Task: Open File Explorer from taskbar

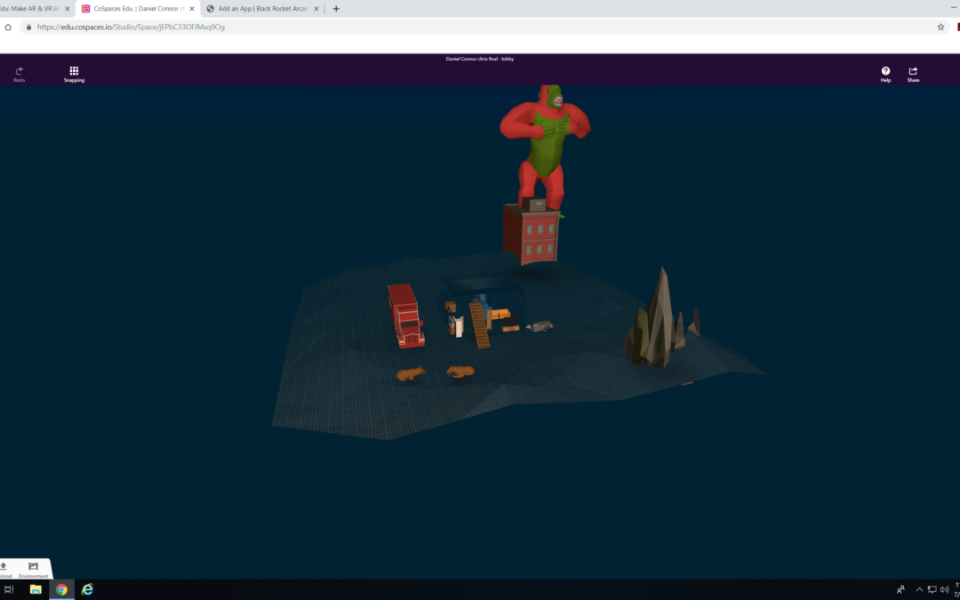Action: [36, 589]
